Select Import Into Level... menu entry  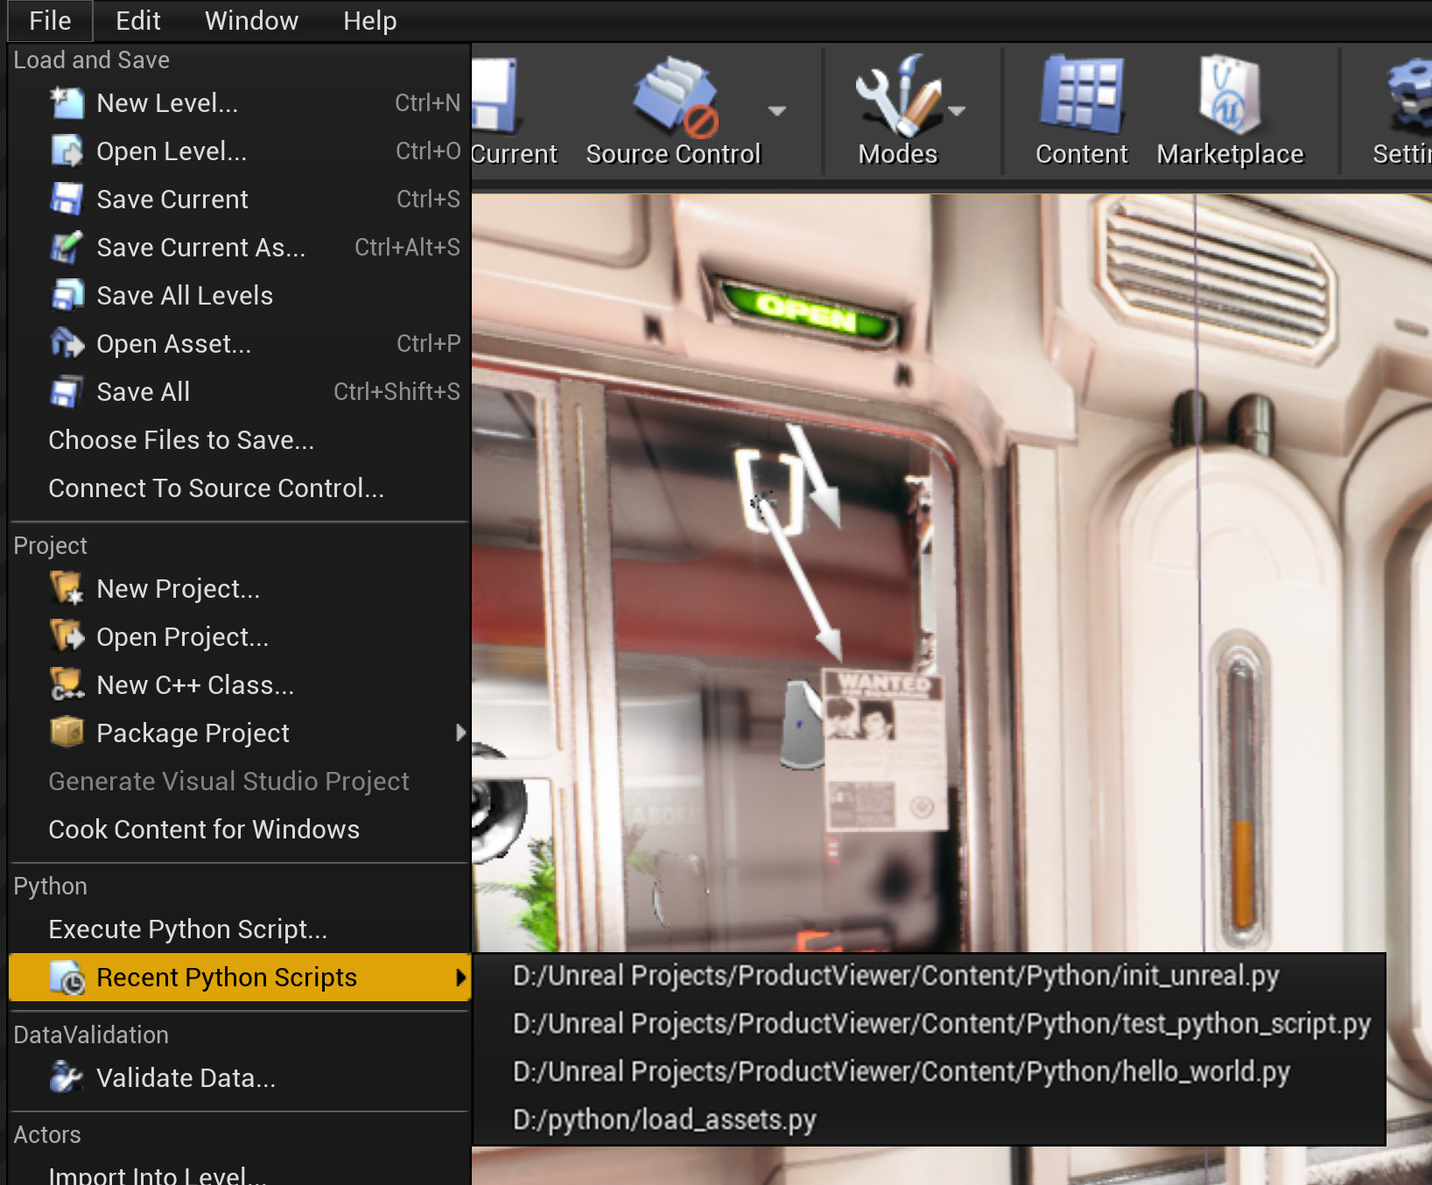[239, 1174]
